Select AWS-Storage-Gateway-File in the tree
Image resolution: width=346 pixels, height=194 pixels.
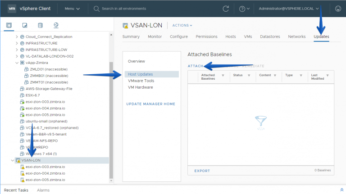click(49, 89)
